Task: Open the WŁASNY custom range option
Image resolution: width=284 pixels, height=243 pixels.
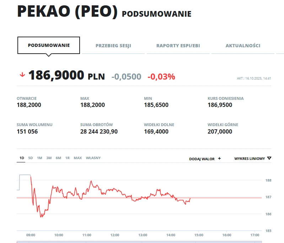Action: pyautogui.click(x=93, y=158)
